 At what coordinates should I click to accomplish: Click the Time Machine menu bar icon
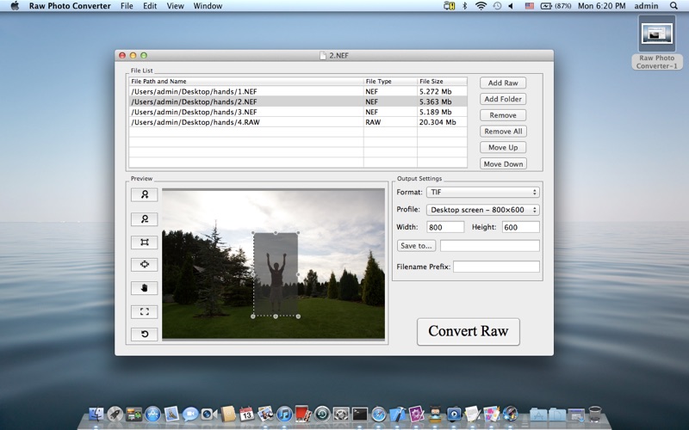498,6
